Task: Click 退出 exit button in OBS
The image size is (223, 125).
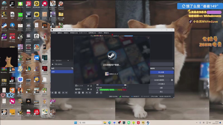Action: 161,92
